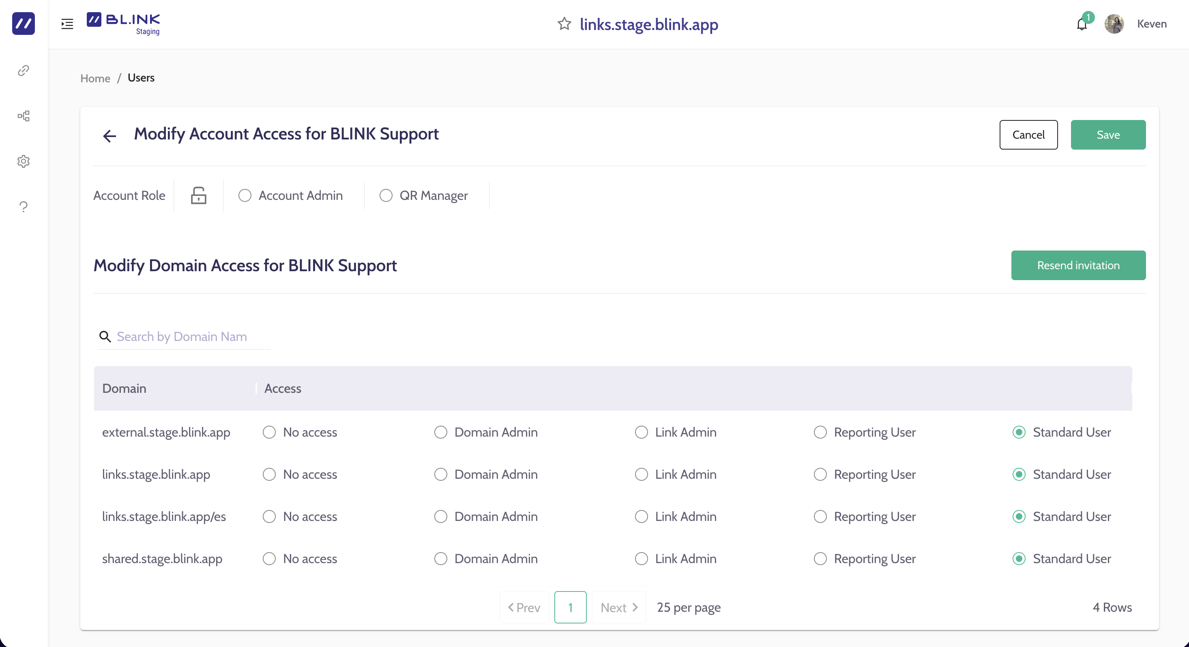The height and width of the screenshot is (647, 1189).
Task: Open settings gear in sidebar
Action: point(24,161)
